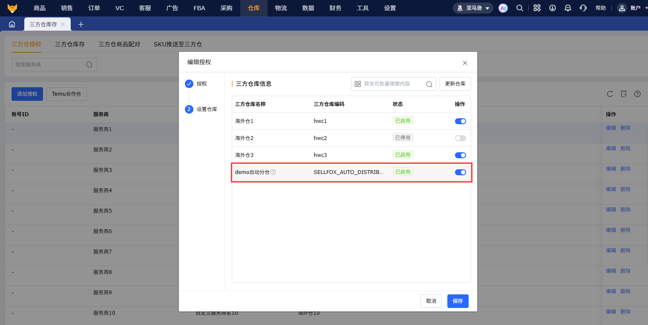This screenshot has height=325, width=648.
Task: Open the FBA menu
Action: (x=199, y=8)
